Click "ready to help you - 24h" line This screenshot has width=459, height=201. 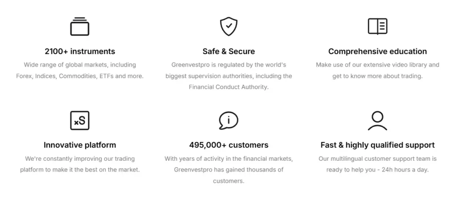(377, 170)
